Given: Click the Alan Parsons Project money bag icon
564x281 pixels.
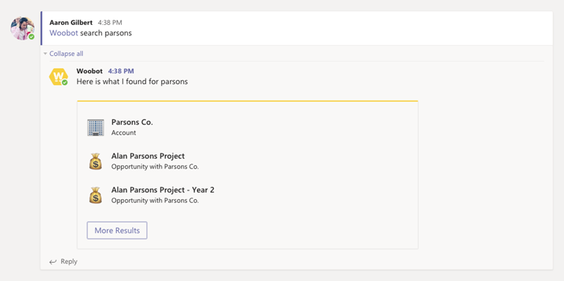Looking at the screenshot, I should tap(95, 161).
